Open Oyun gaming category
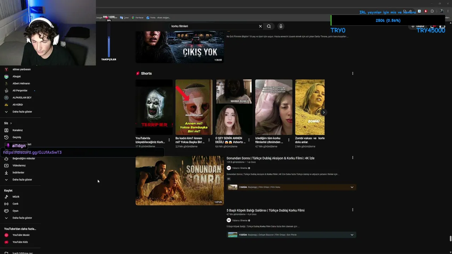The height and width of the screenshot is (254, 452). pyautogui.click(x=15, y=211)
